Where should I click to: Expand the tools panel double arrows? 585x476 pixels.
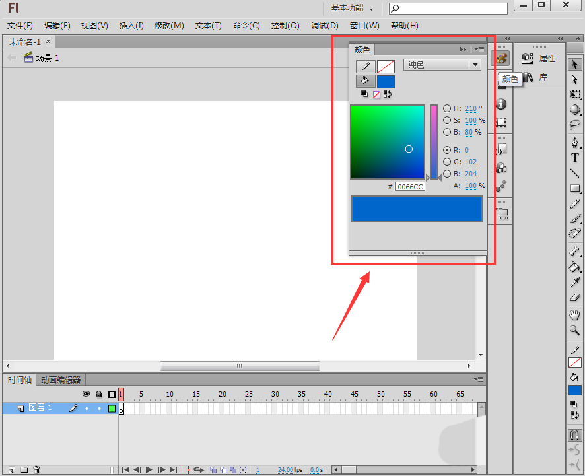(x=578, y=38)
